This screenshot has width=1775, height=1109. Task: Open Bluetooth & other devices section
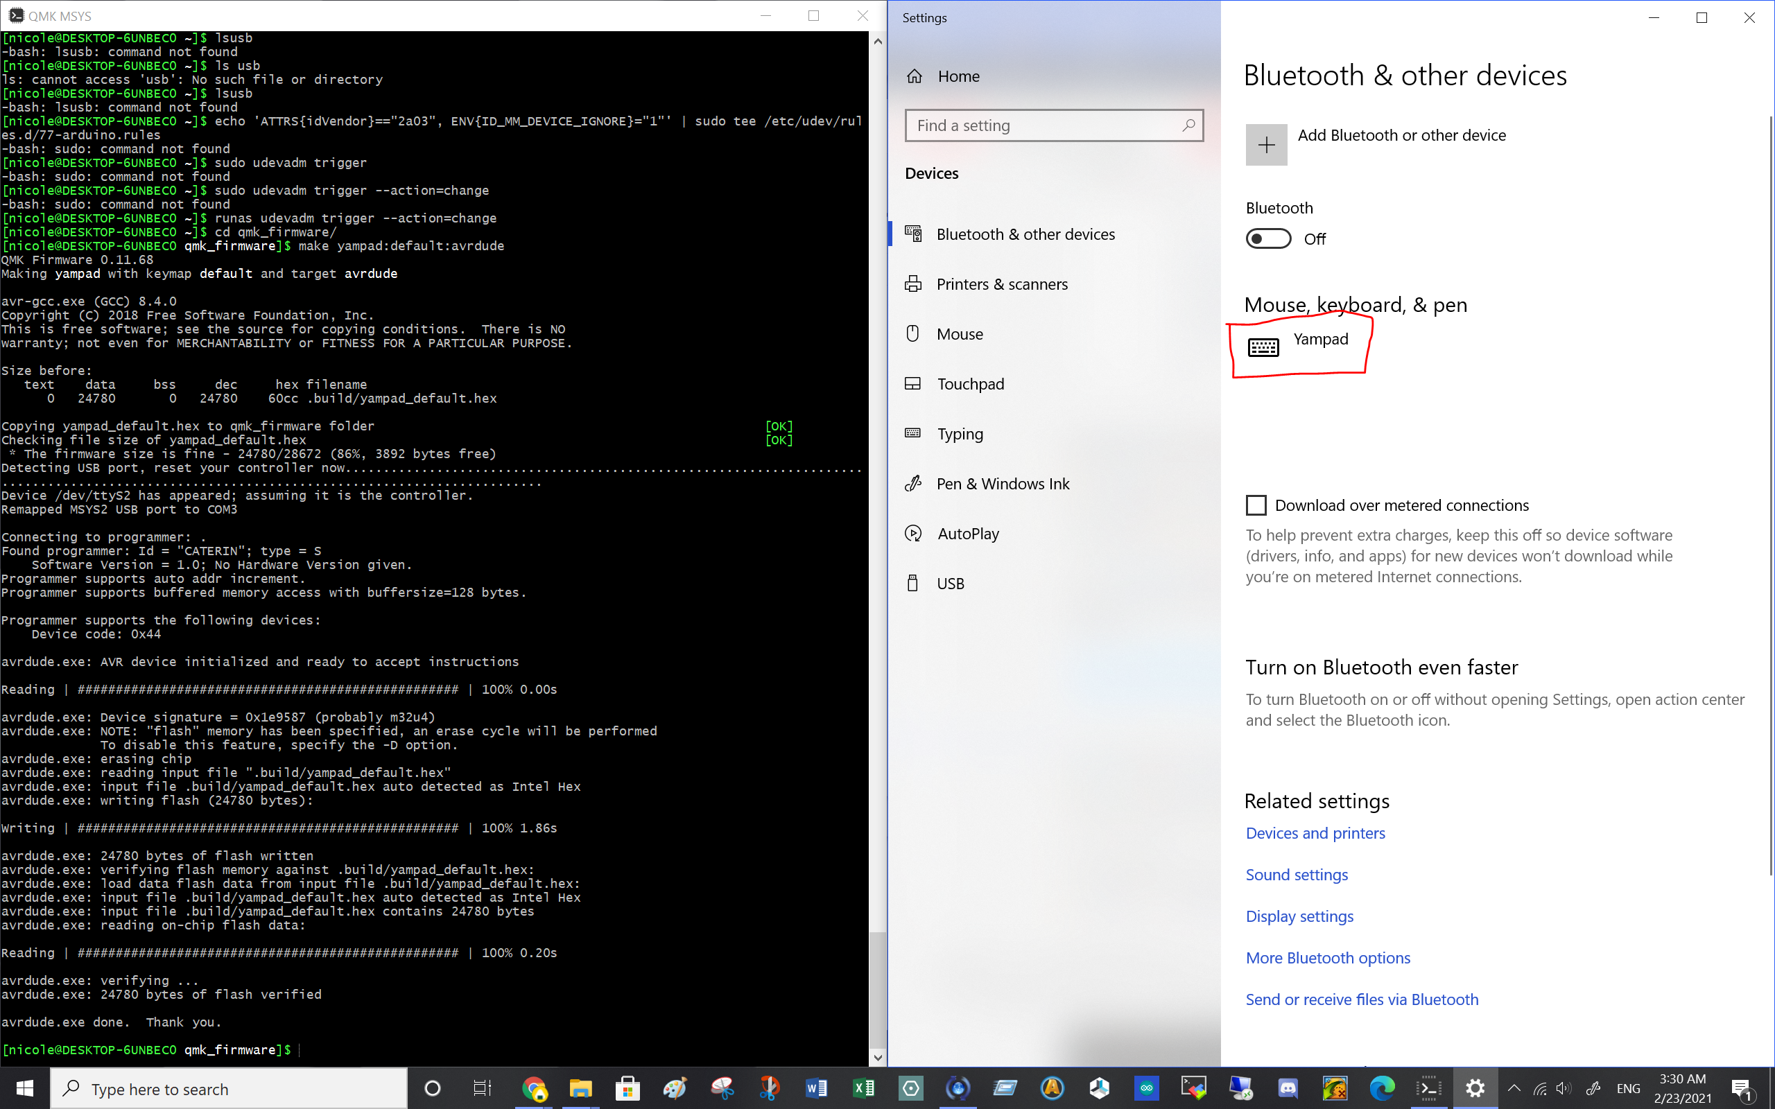(1025, 234)
